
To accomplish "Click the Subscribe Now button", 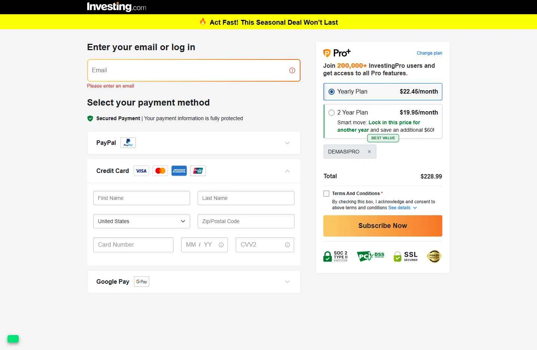I will coord(383,226).
